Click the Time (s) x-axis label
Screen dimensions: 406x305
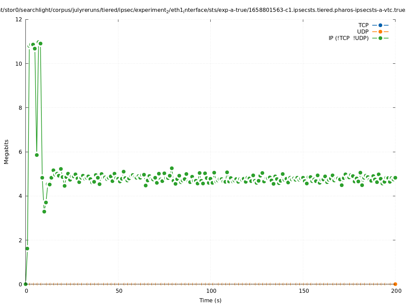(x=210, y=300)
